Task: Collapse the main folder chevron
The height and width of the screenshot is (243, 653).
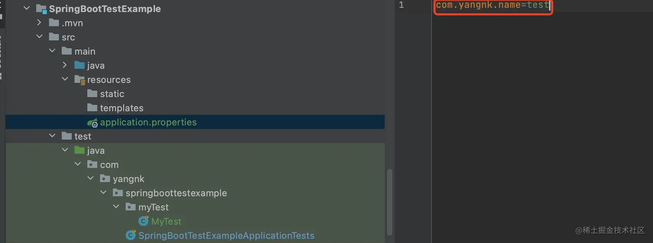Action: pos(52,51)
